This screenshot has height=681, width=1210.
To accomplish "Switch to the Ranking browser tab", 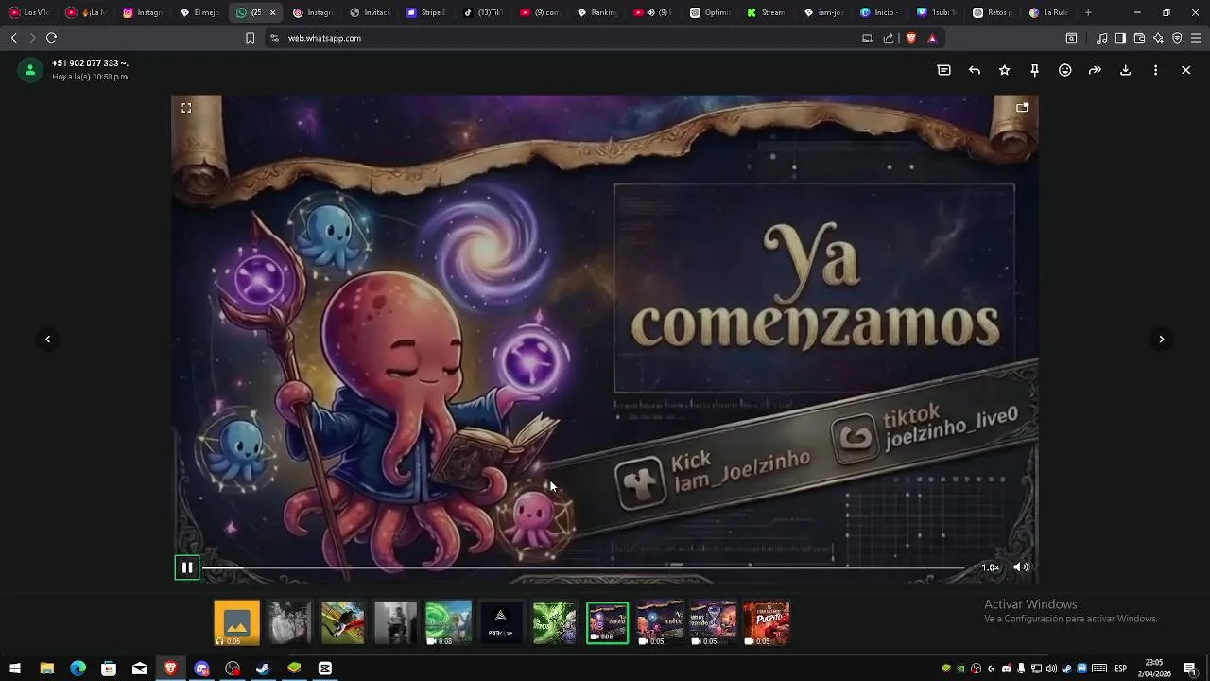I will 596,12.
